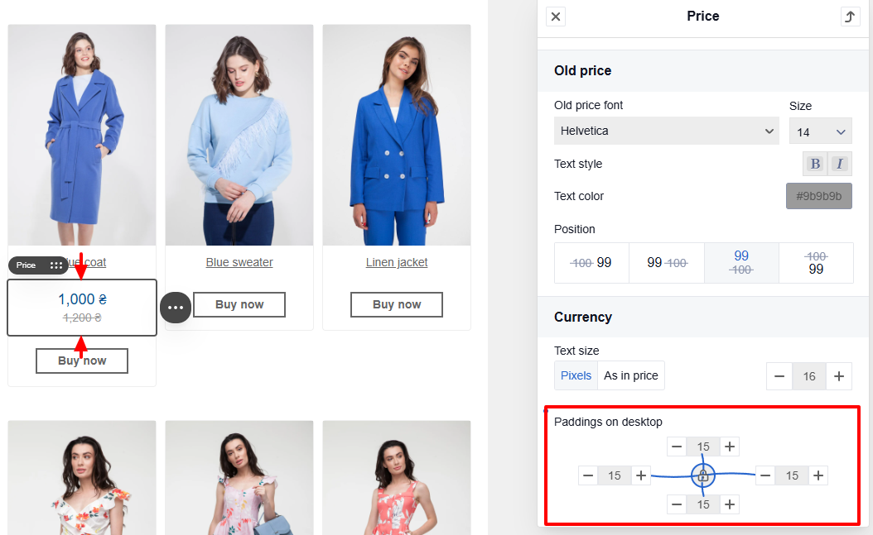Screen dimensions: 873x535
Task: Select position with old price below price
Action: point(741,263)
